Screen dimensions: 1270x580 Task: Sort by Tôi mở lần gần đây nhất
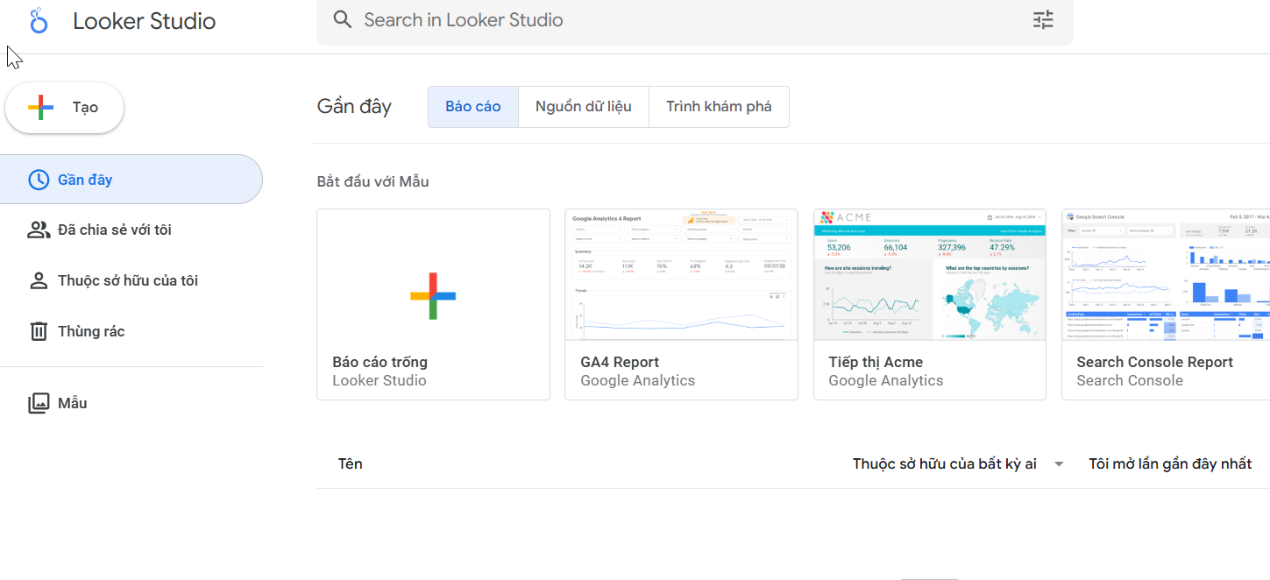(1170, 463)
